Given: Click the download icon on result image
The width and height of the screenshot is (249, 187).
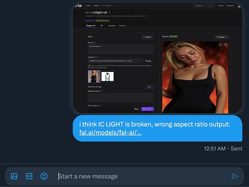Looking at the screenshot, I should [x=220, y=45].
